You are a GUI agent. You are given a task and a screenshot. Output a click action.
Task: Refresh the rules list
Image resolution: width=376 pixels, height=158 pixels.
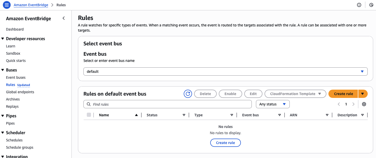[188, 94]
